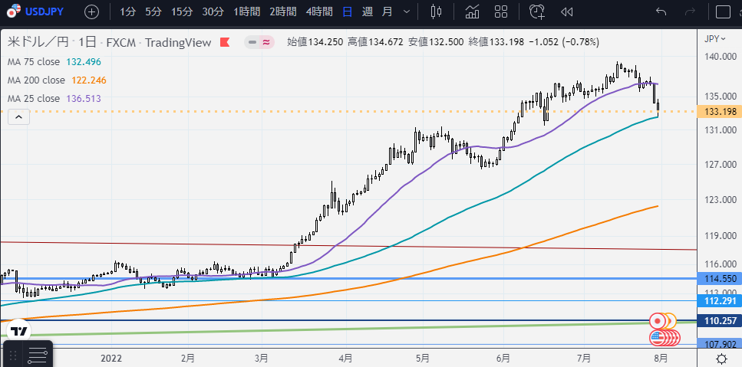Click the 終値133.198 closing value
Screen dimensions: 742x367
pos(496,42)
